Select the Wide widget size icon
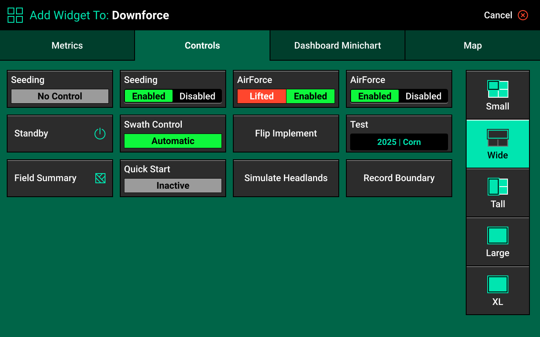 [498, 138]
